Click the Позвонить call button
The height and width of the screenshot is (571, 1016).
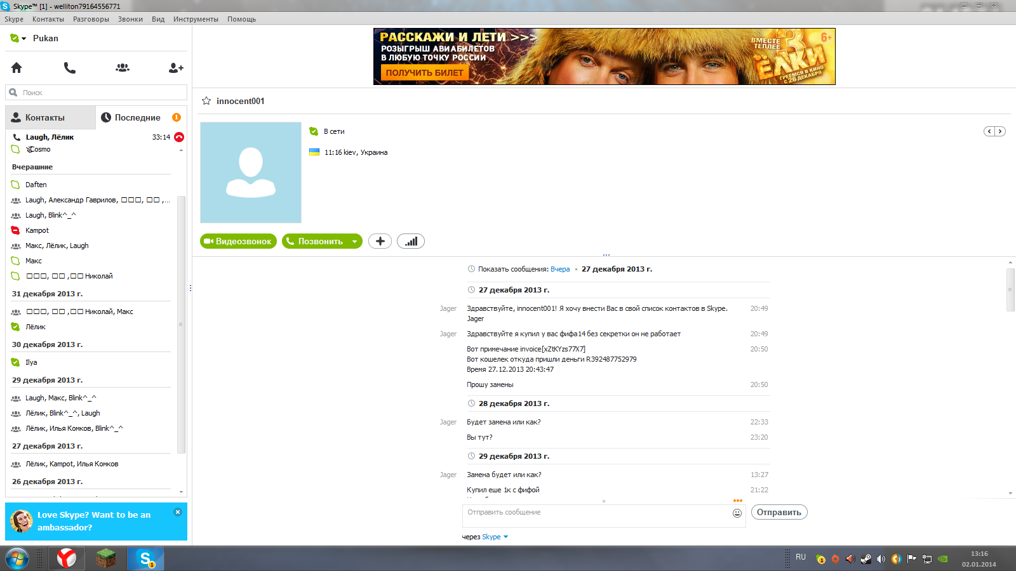316,241
